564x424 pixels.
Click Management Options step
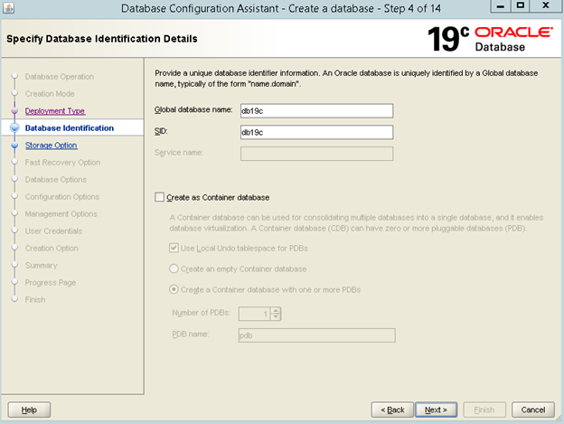(x=61, y=214)
